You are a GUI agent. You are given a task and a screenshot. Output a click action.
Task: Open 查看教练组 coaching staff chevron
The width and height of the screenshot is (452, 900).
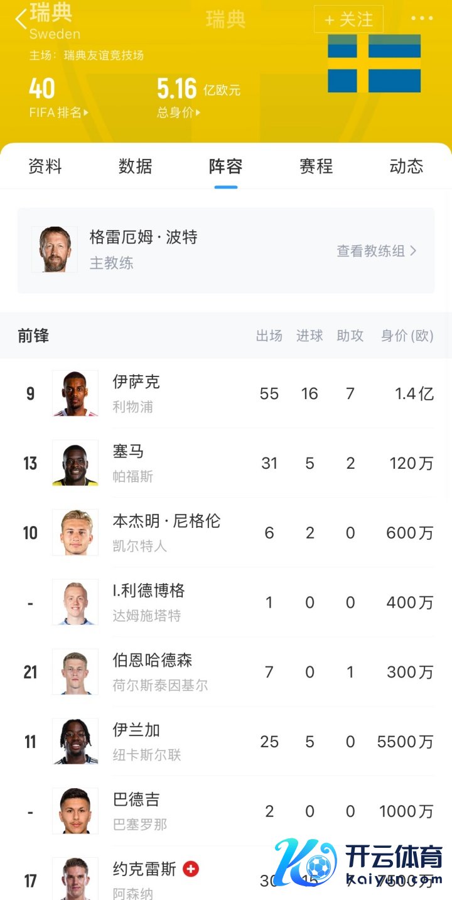point(412,251)
